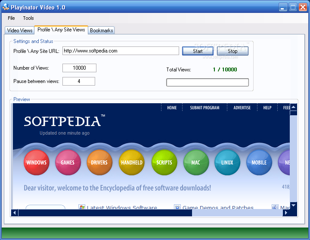The width and height of the screenshot is (310, 240).
Task: Click the '1 / 10000' view counter
Action: 225,70
